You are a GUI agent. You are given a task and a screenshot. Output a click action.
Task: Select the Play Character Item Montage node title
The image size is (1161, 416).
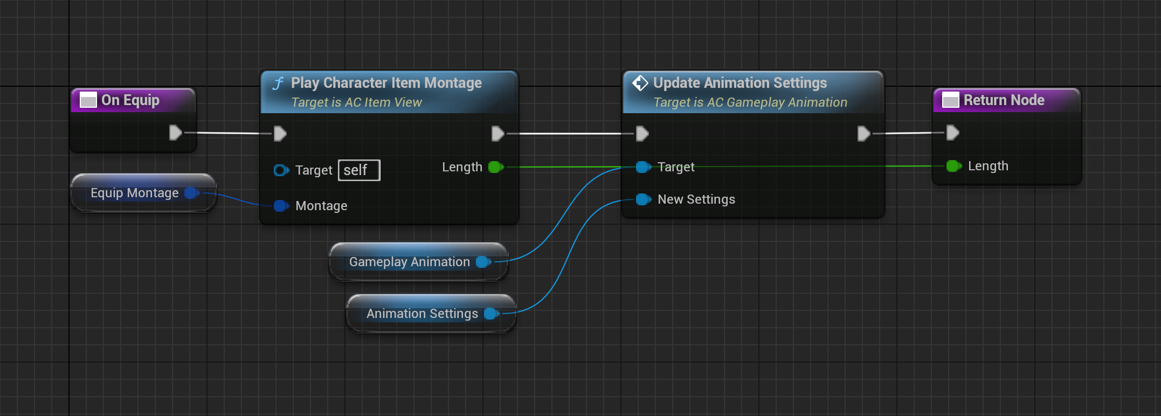386,83
